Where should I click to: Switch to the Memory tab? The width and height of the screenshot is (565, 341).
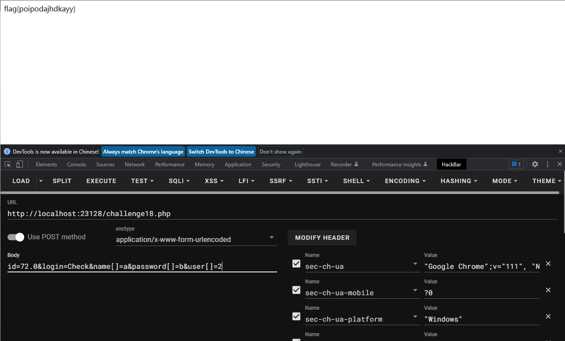coord(205,165)
